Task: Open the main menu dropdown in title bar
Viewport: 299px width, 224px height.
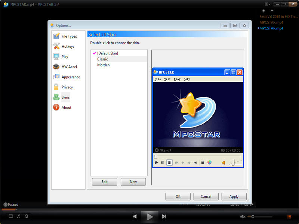Action: (x=267, y=4)
